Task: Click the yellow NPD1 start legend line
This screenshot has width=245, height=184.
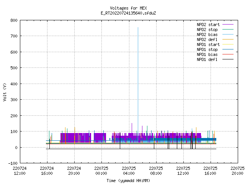Action: [228, 44]
